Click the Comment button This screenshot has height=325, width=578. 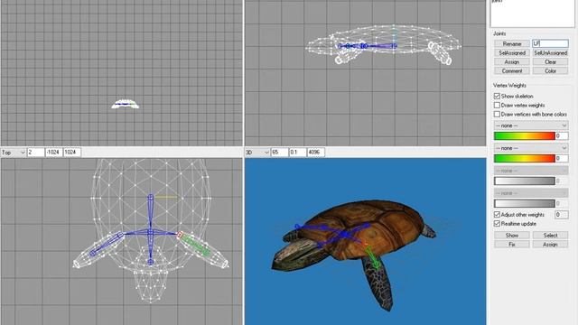512,70
